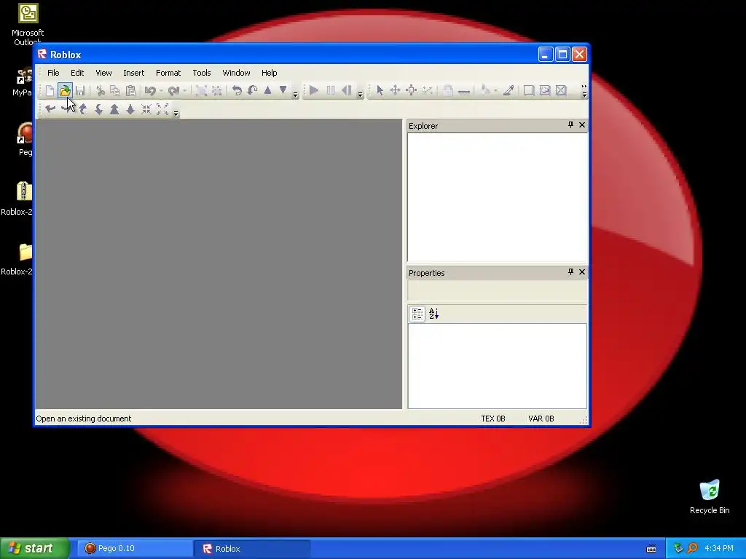The width and height of the screenshot is (746, 559).
Task: Pause the simulation
Action: pyautogui.click(x=331, y=90)
